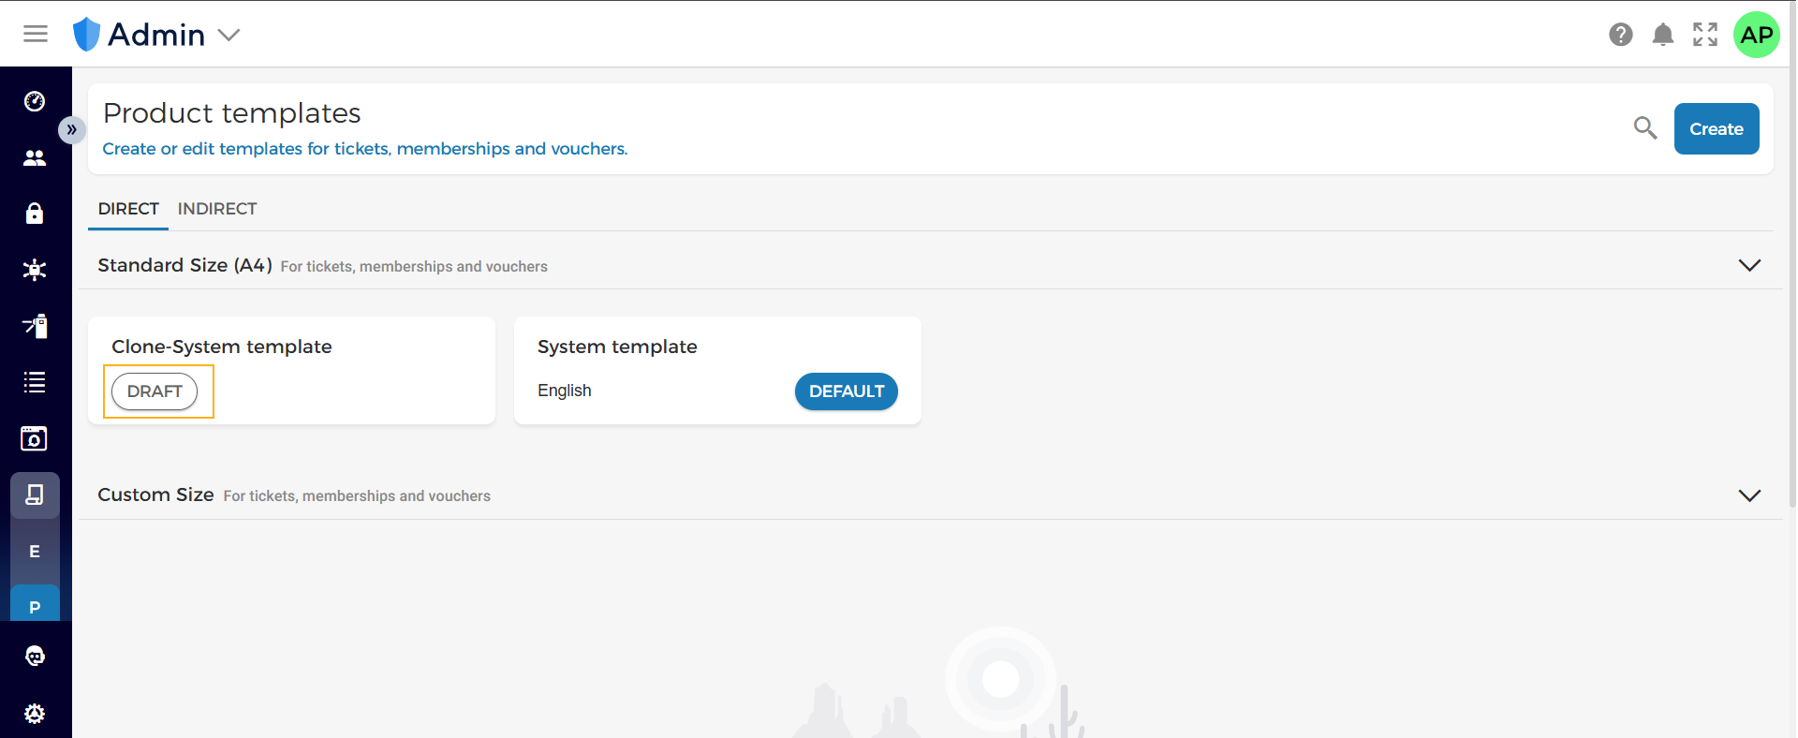1798x738 pixels.
Task: Switch to the INDIRECT tab
Action: pyautogui.click(x=217, y=209)
